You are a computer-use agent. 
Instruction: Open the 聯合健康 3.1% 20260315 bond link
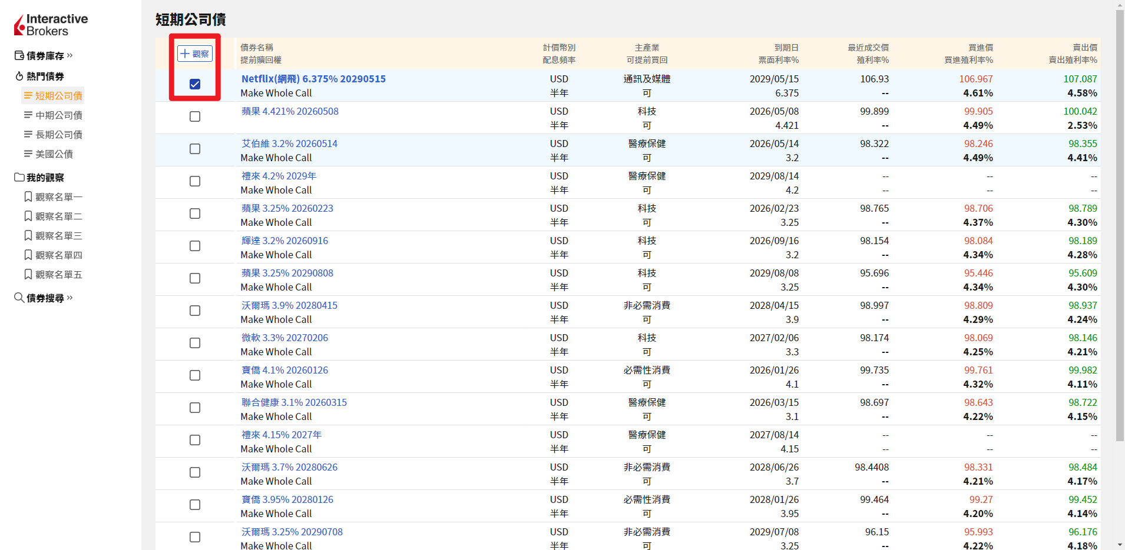294,402
